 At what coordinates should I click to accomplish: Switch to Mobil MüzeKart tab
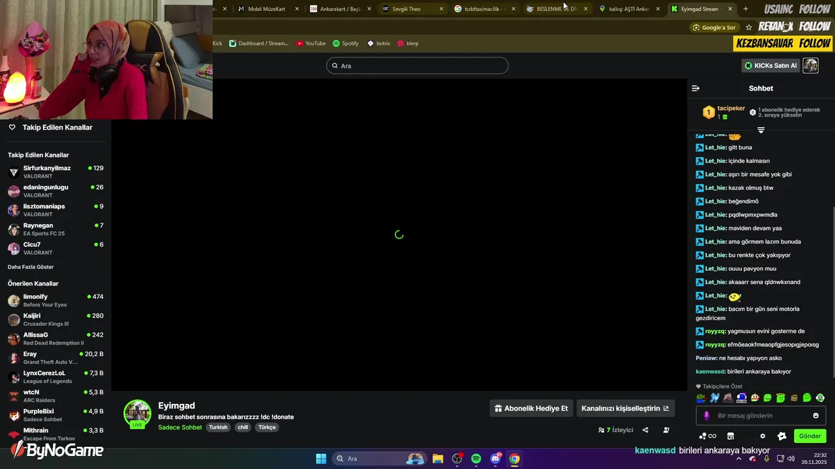(267, 9)
